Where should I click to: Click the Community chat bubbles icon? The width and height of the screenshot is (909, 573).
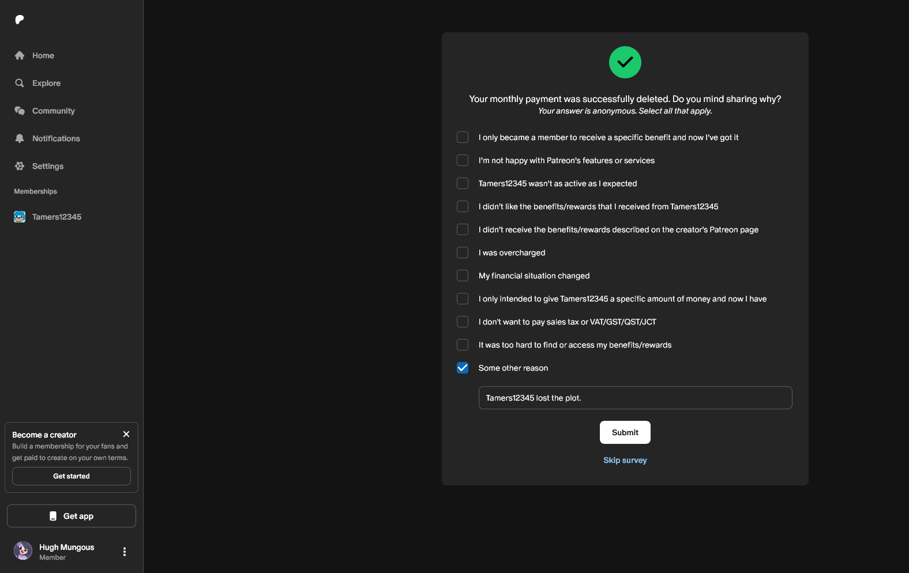click(x=20, y=111)
